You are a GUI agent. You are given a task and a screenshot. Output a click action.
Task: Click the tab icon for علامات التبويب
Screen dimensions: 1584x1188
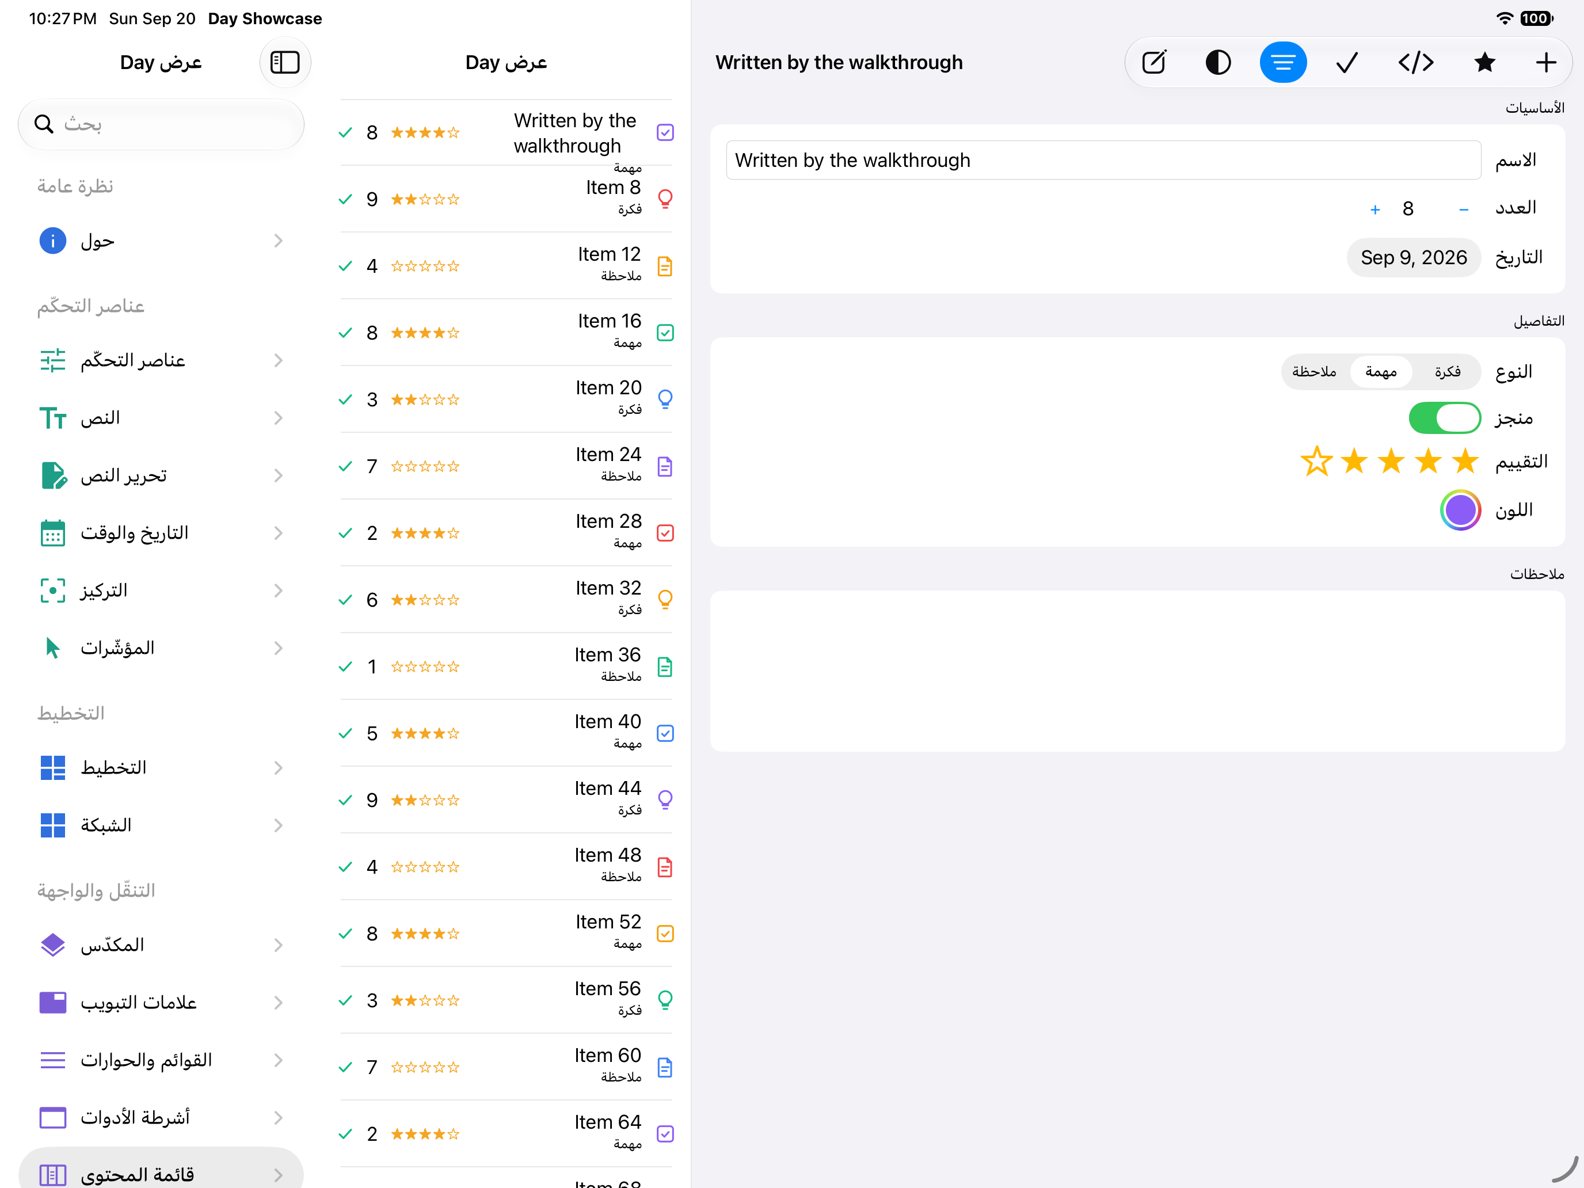click(52, 1002)
